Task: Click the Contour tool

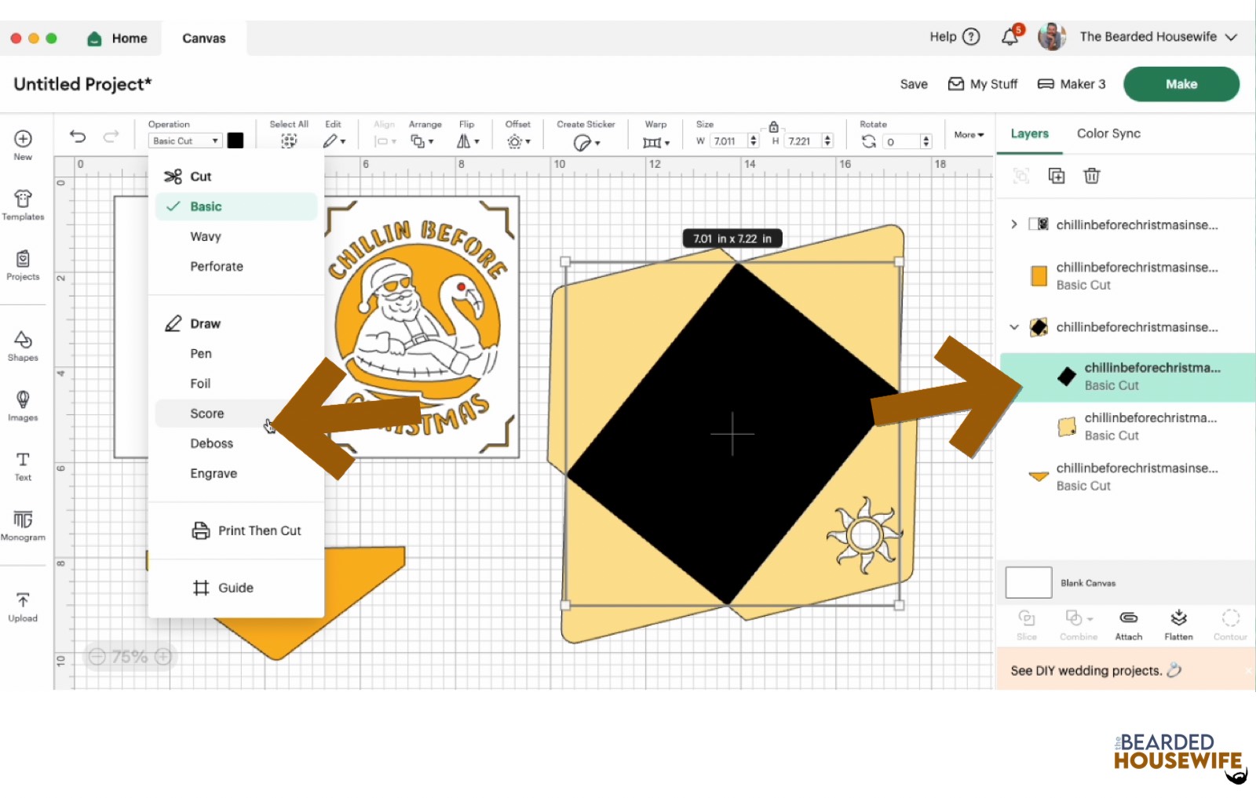Action: [x=1230, y=625]
